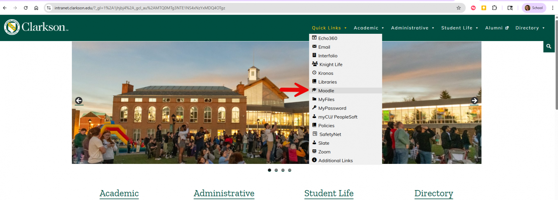
Task: Reload the page using the browser refresh icon
Action: tap(26, 8)
